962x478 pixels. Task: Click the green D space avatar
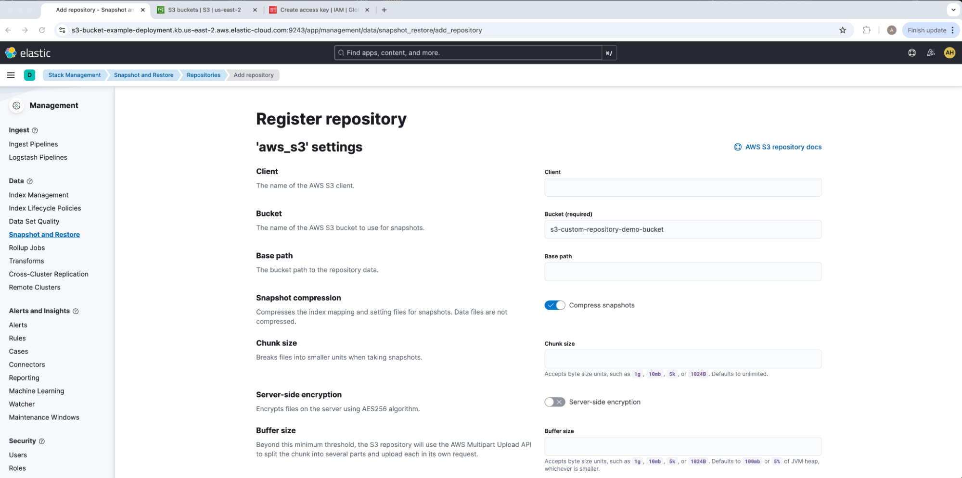(29, 75)
